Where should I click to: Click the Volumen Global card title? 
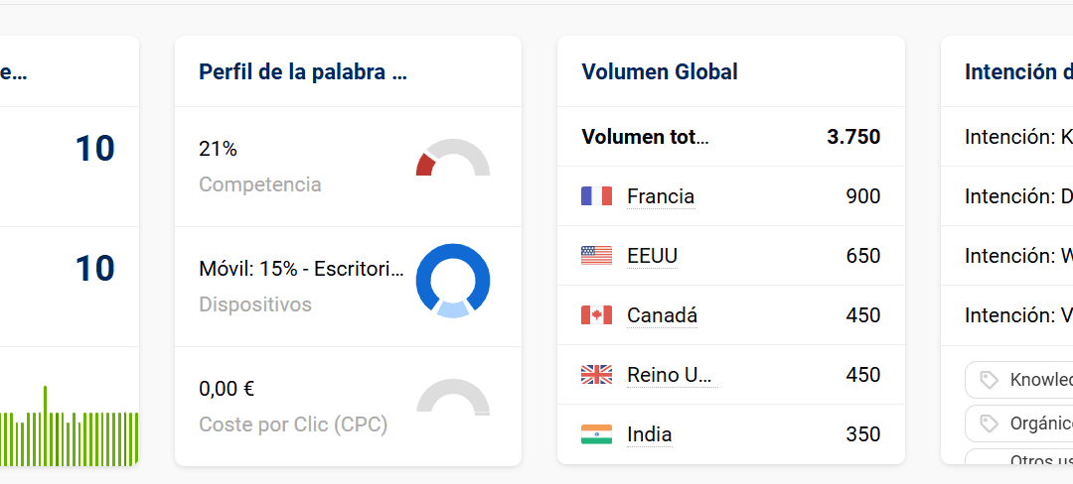click(x=660, y=71)
